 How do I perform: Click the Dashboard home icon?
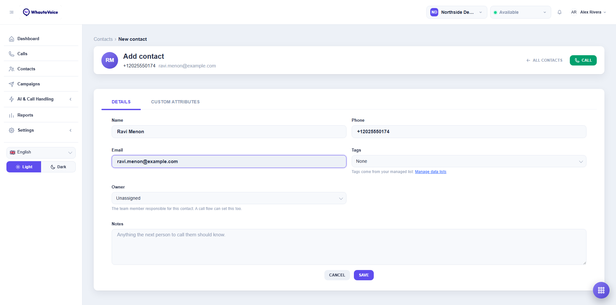pyautogui.click(x=12, y=39)
